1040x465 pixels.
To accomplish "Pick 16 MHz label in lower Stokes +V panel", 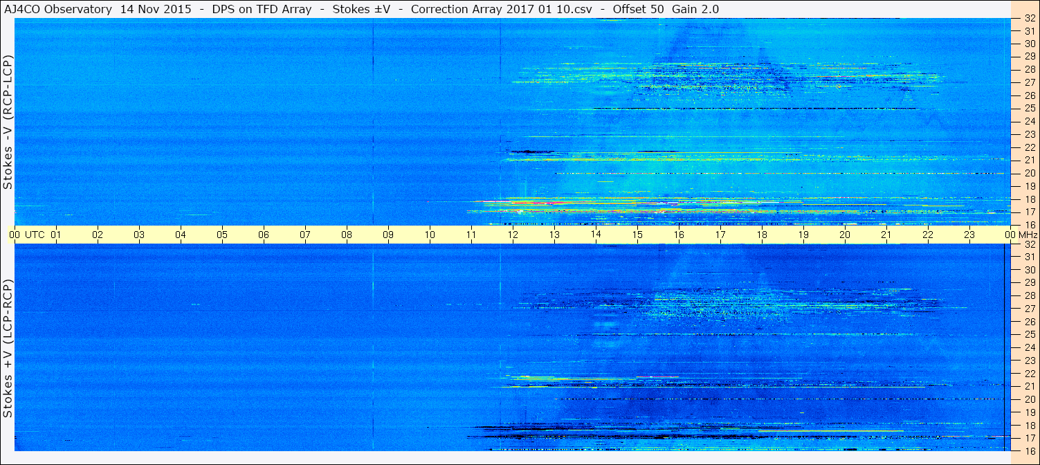I will (x=1030, y=450).
